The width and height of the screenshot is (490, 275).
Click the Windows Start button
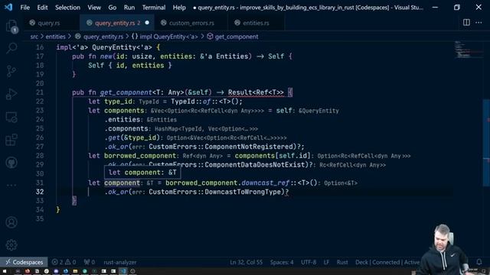tap(5, 271)
